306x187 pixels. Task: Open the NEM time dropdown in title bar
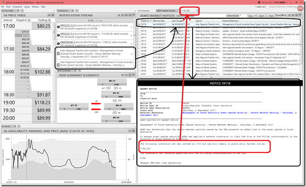pos(286,3)
